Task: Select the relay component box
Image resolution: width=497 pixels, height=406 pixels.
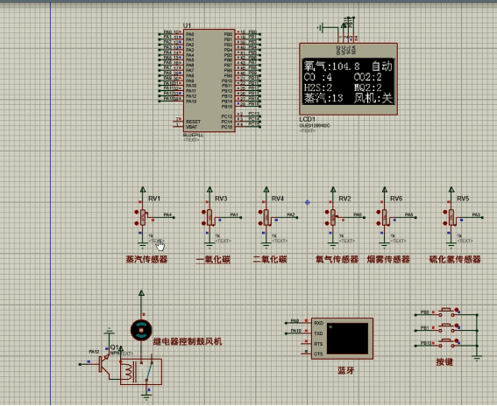Action: pyautogui.click(x=141, y=372)
